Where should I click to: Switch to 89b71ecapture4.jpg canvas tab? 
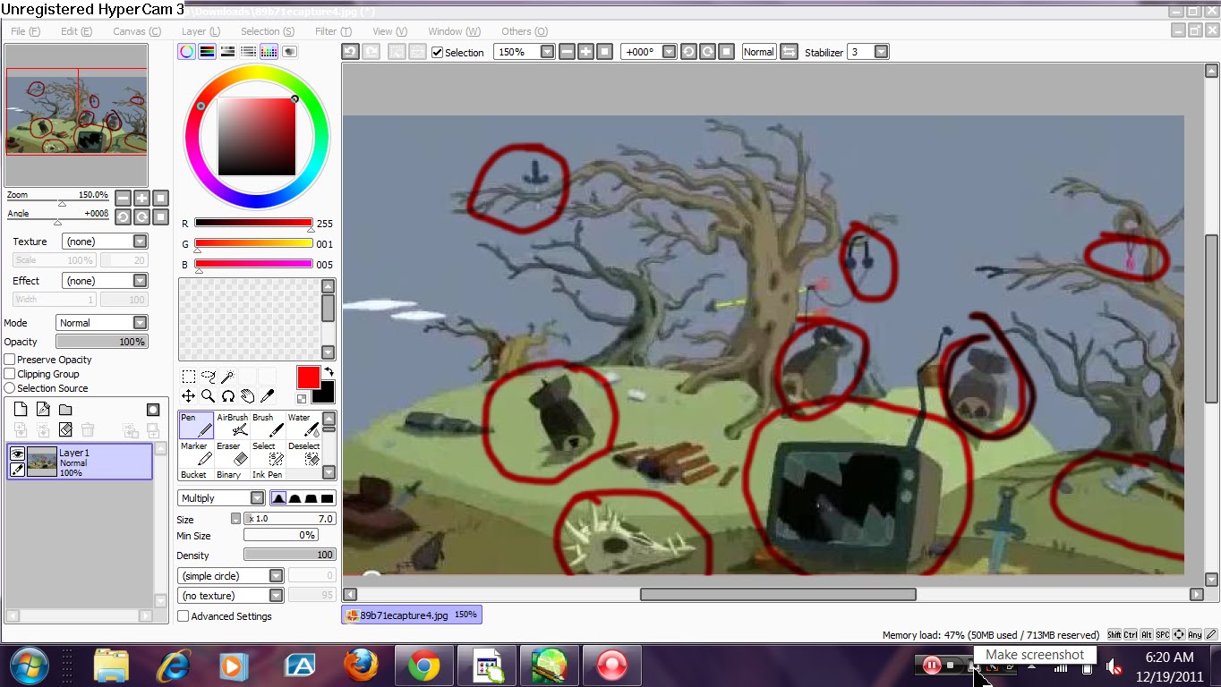coord(412,615)
